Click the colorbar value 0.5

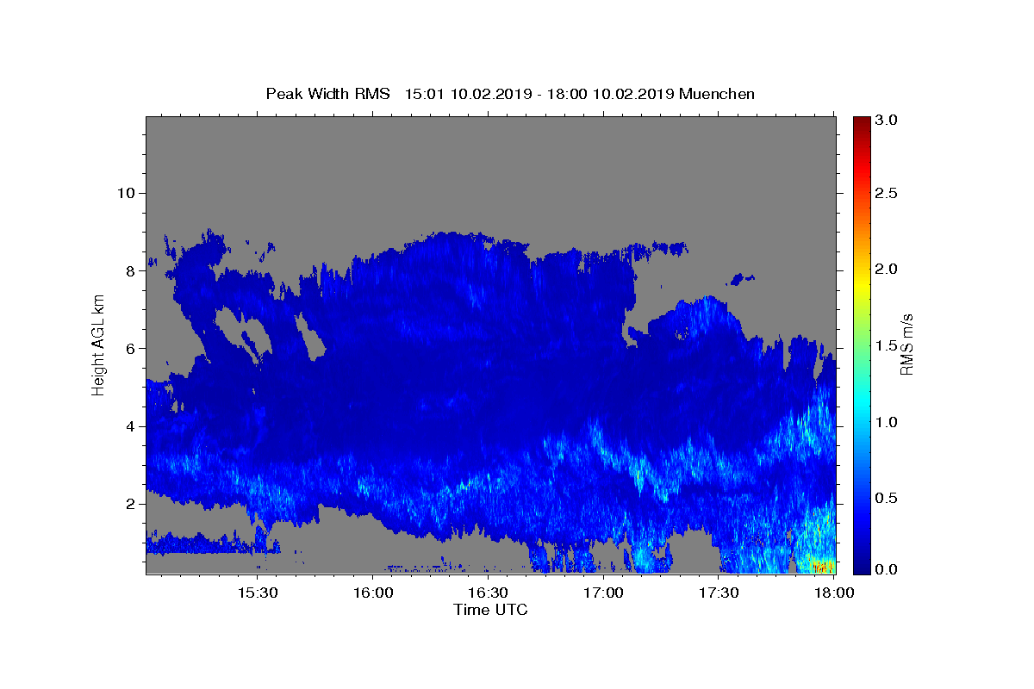(x=888, y=498)
